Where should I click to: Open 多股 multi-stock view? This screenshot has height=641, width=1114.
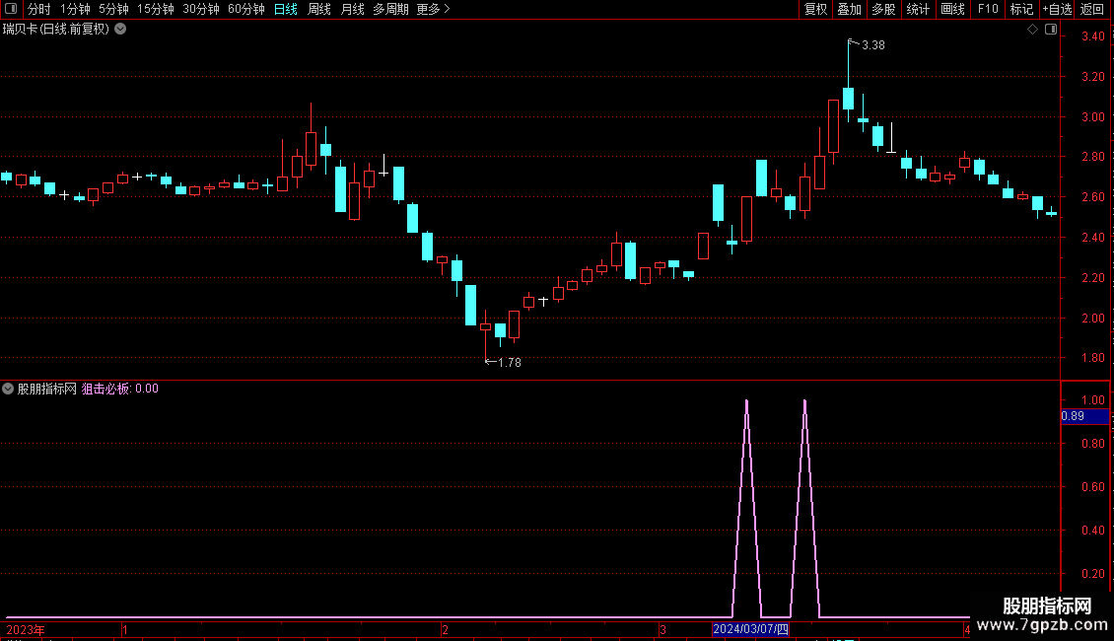pos(883,9)
